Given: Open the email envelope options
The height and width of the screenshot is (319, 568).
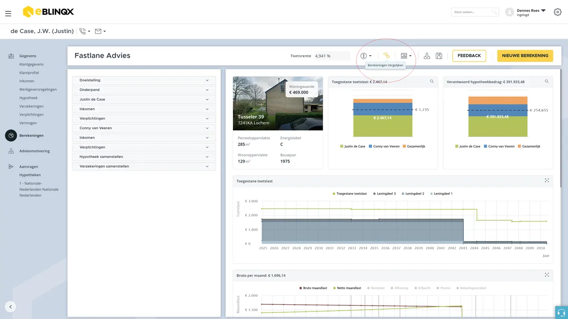Looking at the screenshot, I should tap(100, 31).
